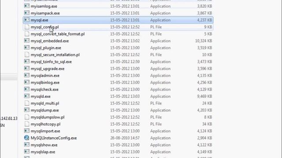The height and width of the screenshot is (158, 282).
Task: Select the file name mysqlslap.exe
Action: click(x=43, y=152)
